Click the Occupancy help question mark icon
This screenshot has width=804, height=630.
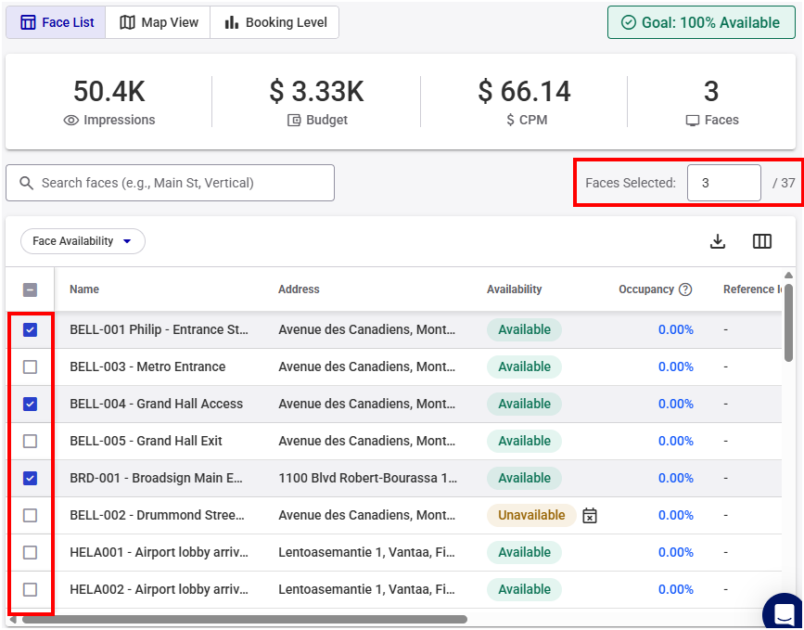[685, 289]
